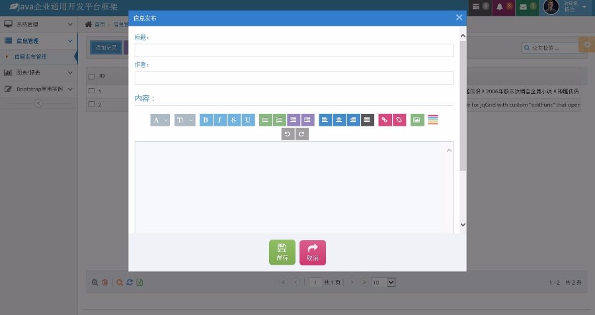Cancel with the 取消 button
Viewport: 595px width, 315px height.
(x=312, y=252)
